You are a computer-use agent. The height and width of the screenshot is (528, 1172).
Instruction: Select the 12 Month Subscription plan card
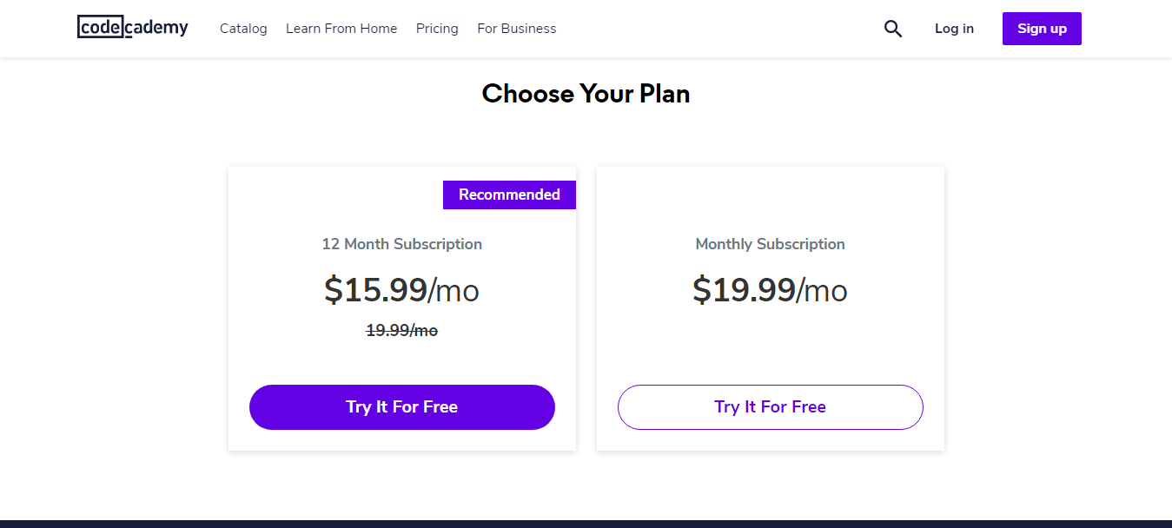click(x=401, y=308)
